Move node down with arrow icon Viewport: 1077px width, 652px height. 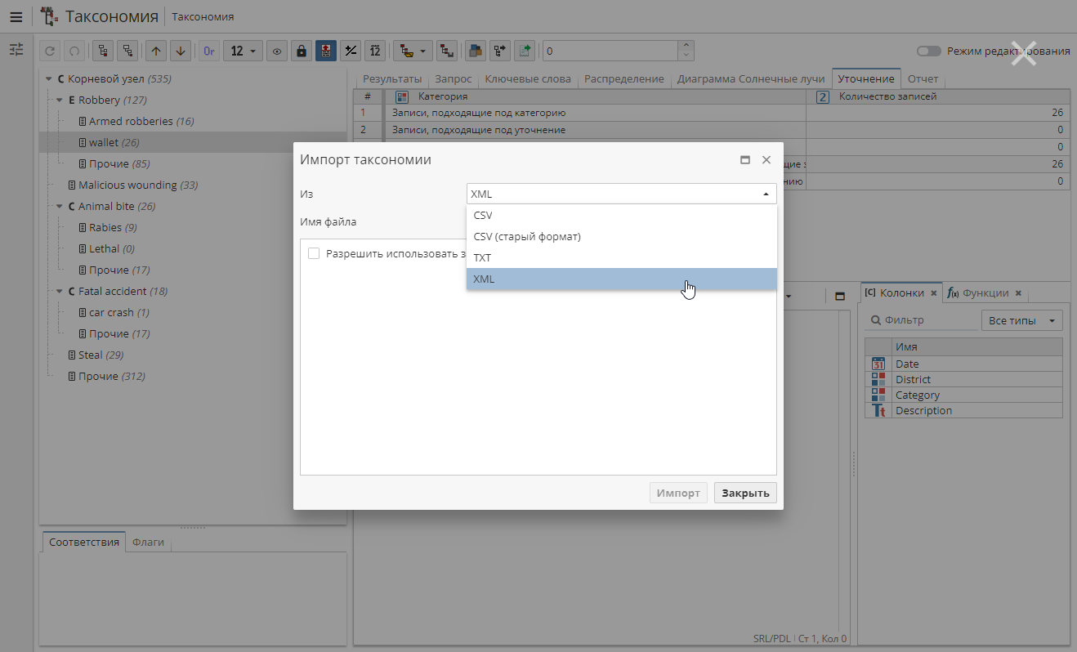point(181,51)
